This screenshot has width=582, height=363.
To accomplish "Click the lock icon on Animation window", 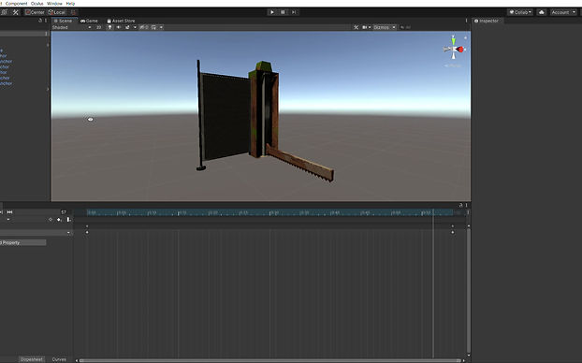I will click(x=460, y=205).
